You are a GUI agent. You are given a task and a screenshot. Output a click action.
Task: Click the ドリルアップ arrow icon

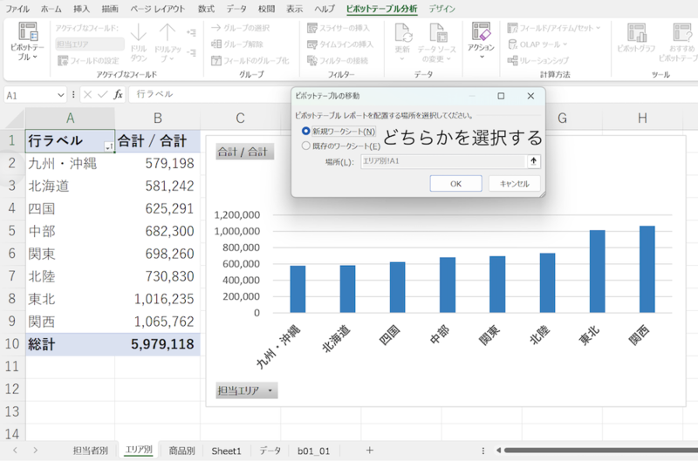pyautogui.click(x=168, y=33)
